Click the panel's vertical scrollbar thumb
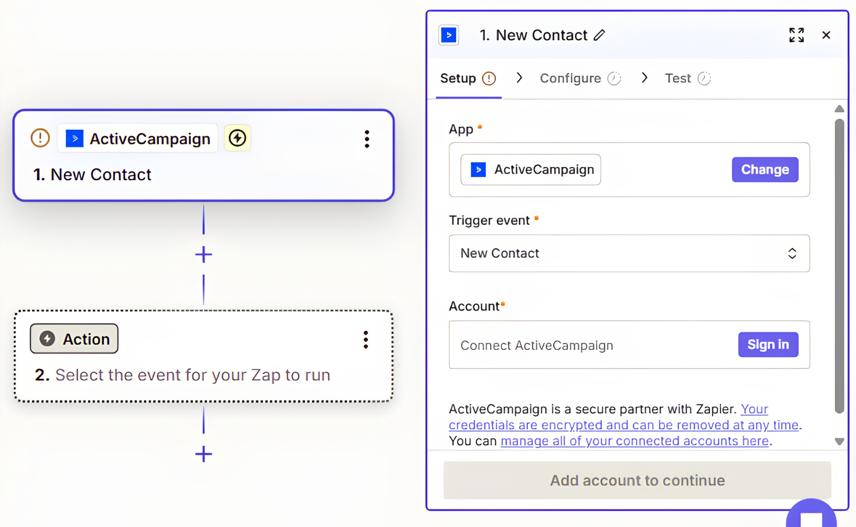The height and width of the screenshot is (527, 856). point(839,266)
